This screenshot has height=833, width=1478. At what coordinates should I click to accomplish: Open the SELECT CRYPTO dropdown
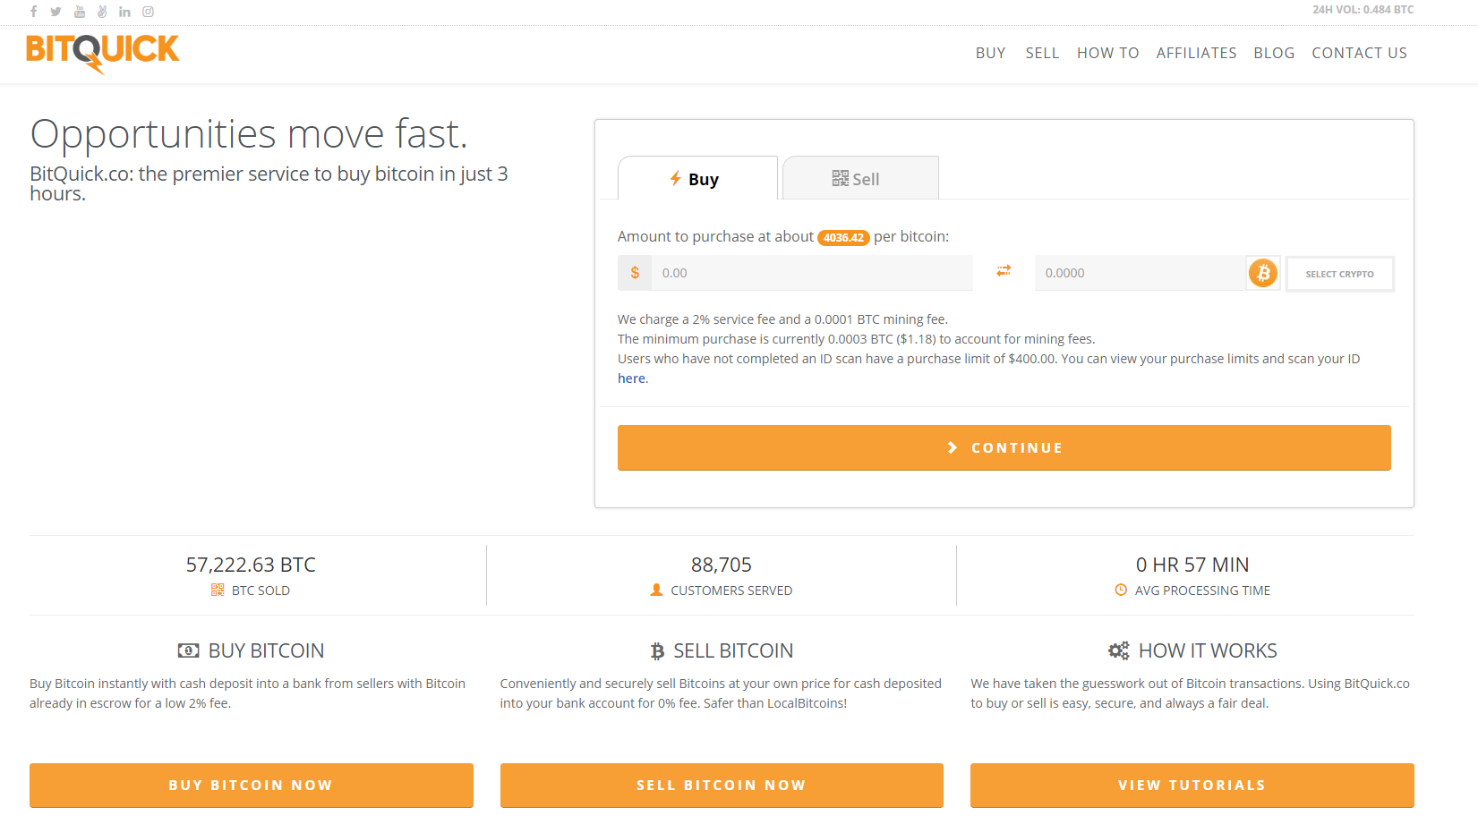click(x=1339, y=274)
